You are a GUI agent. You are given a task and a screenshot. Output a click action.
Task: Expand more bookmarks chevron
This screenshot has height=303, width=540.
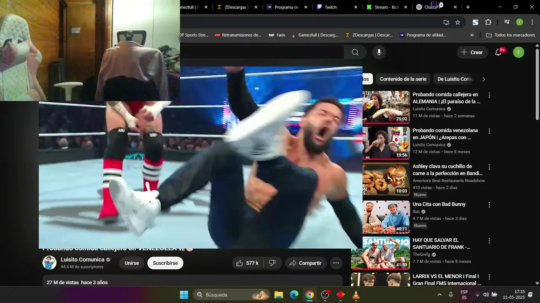coord(472,35)
